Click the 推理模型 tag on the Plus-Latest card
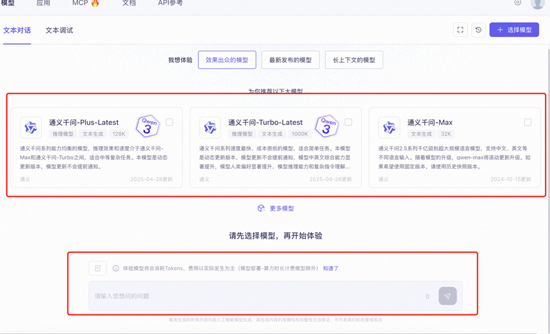This screenshot has width=550, height=334. 63,134
